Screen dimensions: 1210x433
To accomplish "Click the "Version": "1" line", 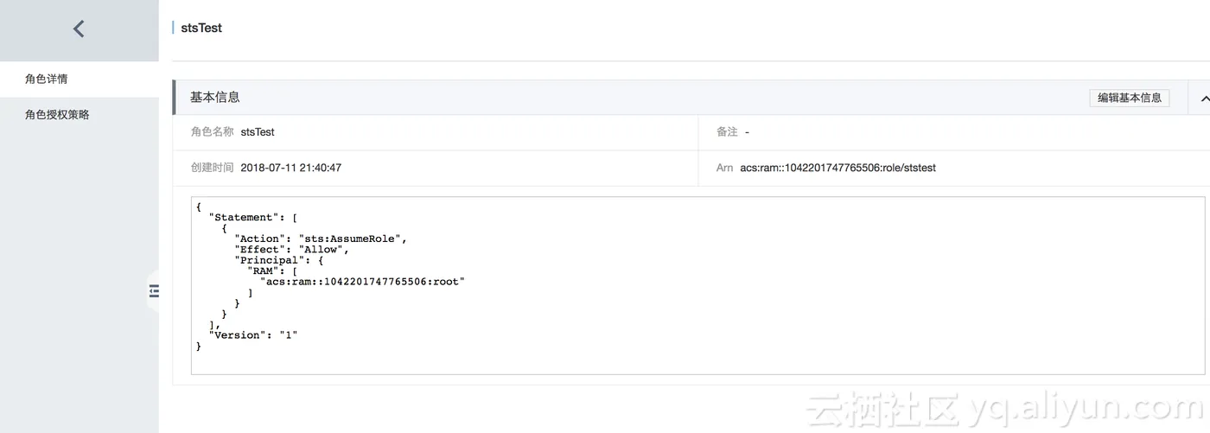I will [x=253, y=335].
